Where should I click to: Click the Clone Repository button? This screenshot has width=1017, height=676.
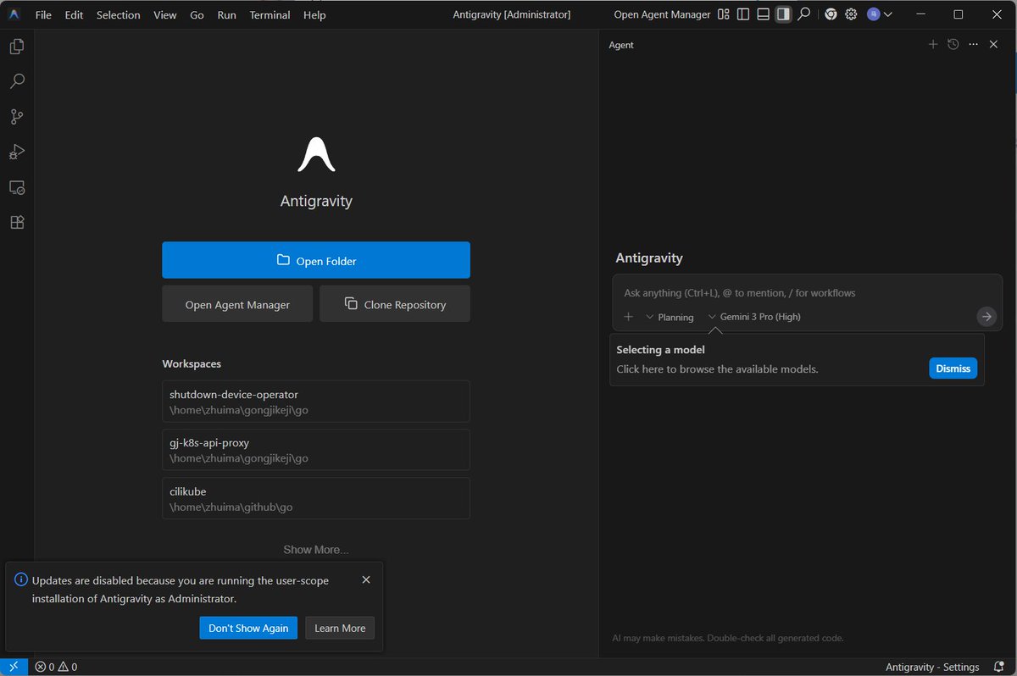pyautogui.click(x=395, y=304)
